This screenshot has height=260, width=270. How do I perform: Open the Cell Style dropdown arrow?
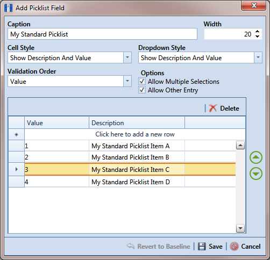point(127,57)
